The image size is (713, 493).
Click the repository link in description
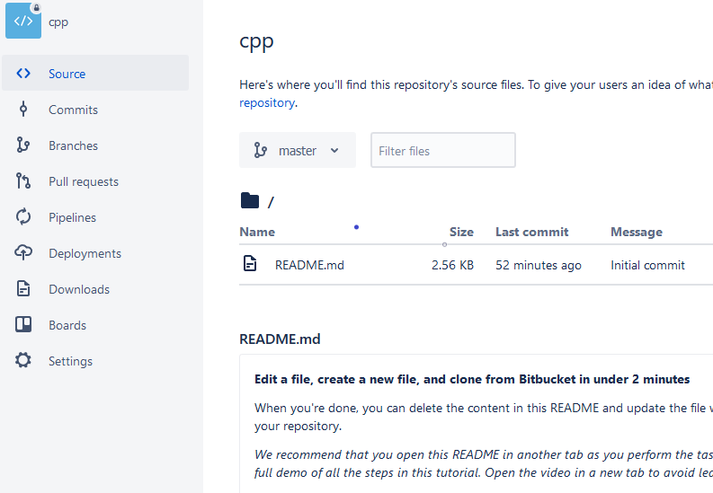[x=267, y=102]
